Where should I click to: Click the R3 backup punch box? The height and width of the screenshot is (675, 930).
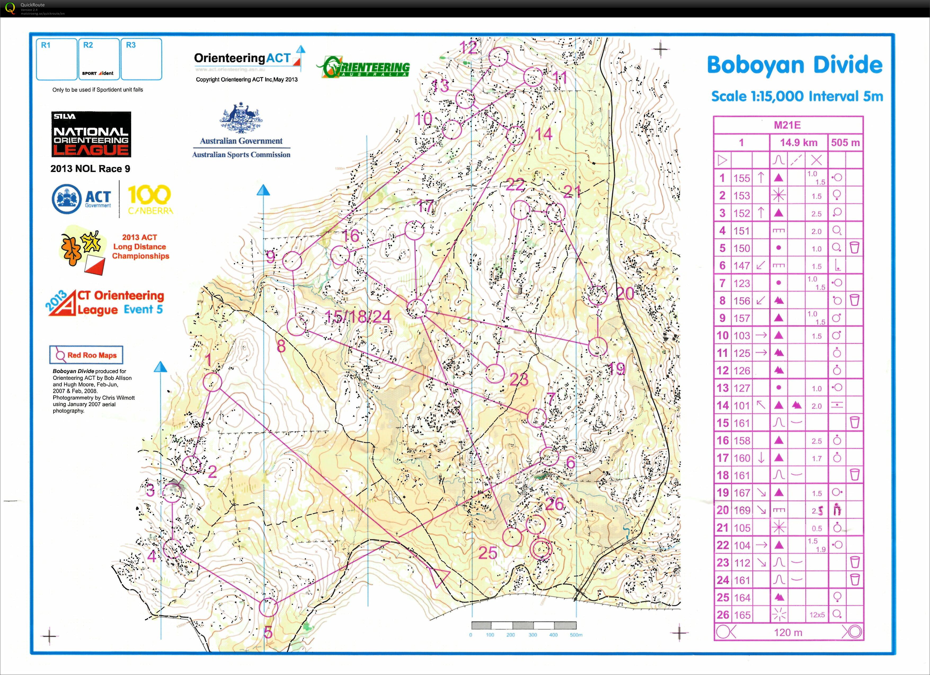[141, 59]
